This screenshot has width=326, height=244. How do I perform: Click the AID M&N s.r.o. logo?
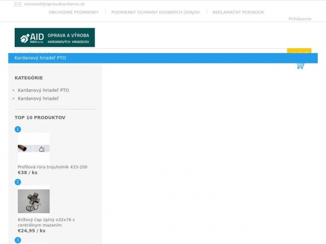[x=55, y=37]
